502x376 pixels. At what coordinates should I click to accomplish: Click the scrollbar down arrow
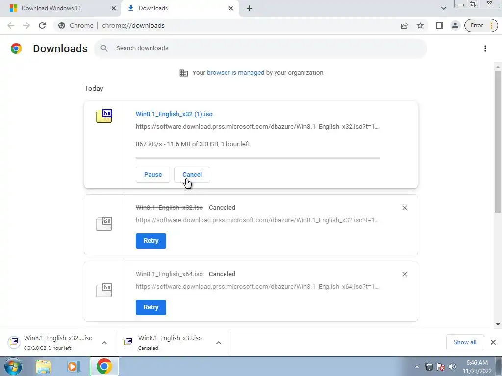(498, 324)
